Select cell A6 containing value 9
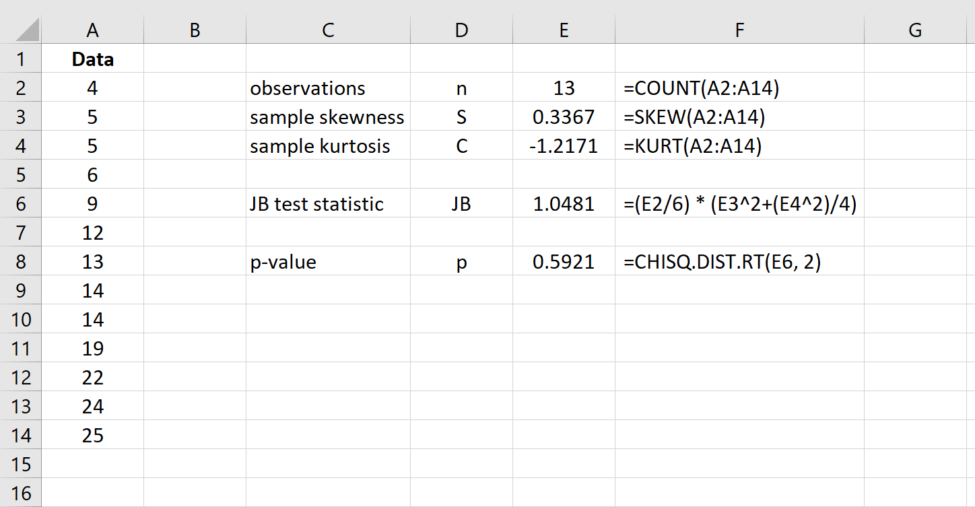This screenshot has width=975, height=507. (x=93, y=204)
